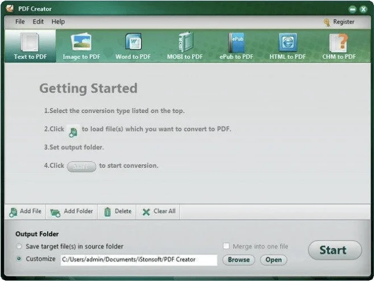Click the greyed Start sample in step 4
Image resolution: width=374 pixels, height=283 pixels.
[x=81, y=167]
